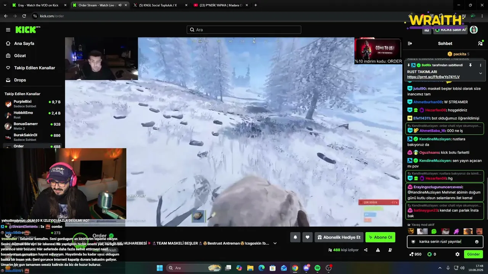The image size is (488, 274).
Task: Click Abonelik Hediye Et button
Action: pos(339,237)
